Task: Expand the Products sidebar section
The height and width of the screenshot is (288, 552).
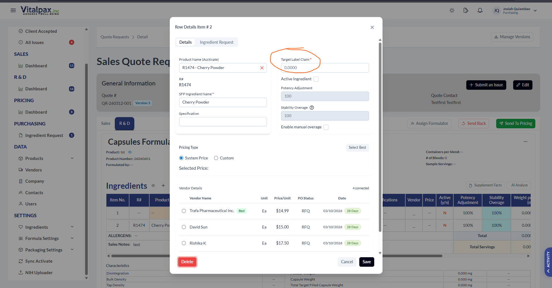Action: 72,158
